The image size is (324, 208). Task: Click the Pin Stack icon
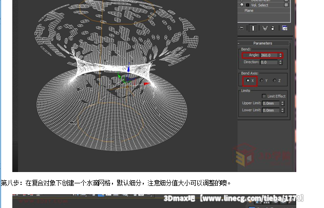[x=241, y=28]
